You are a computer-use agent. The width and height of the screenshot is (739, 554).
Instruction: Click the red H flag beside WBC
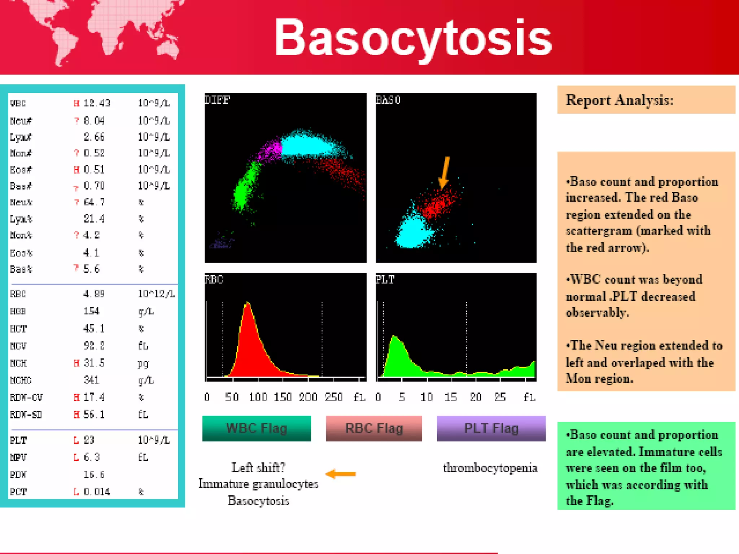(76, 104)
